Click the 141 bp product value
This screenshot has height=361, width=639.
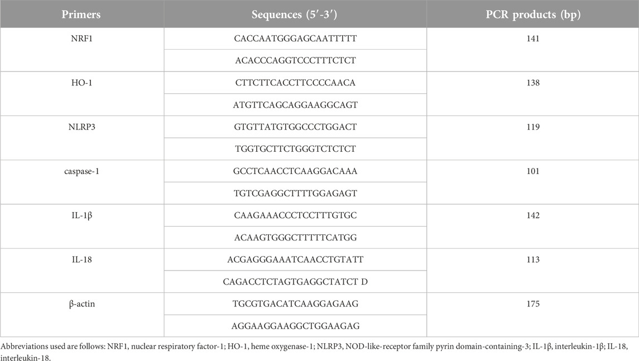pos(532,38)
